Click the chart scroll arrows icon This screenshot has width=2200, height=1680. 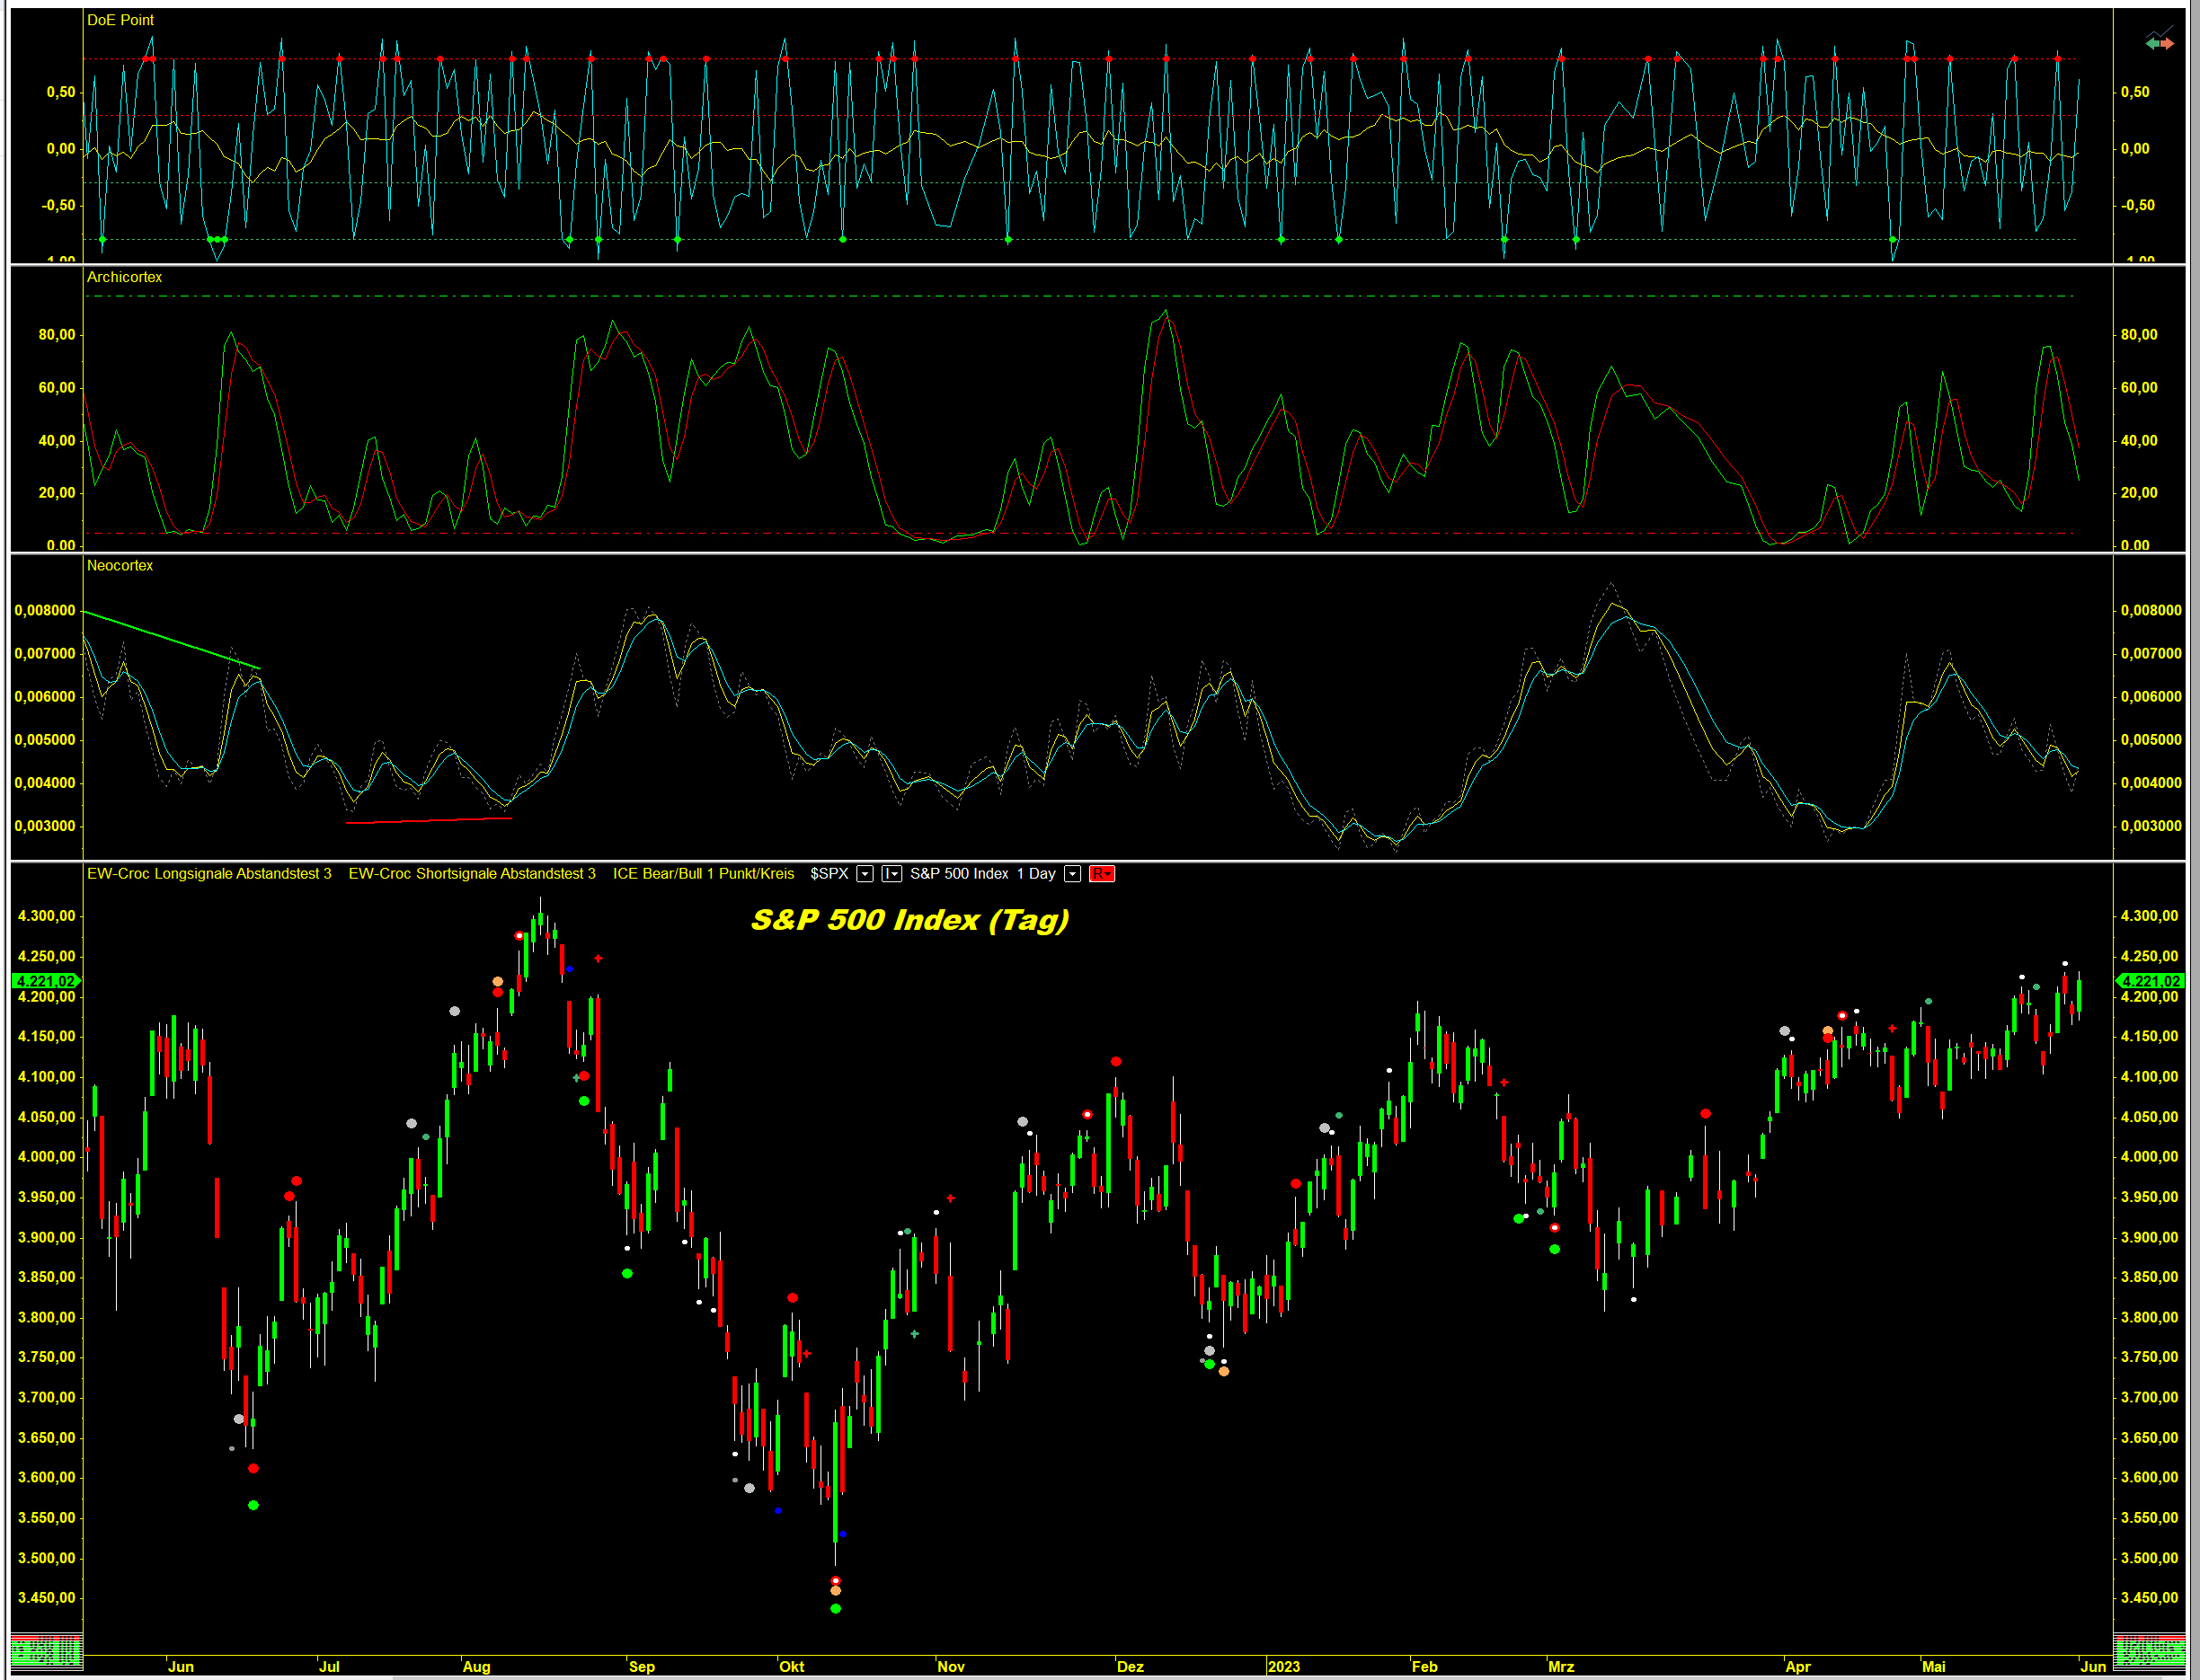tap(2159, 43)
